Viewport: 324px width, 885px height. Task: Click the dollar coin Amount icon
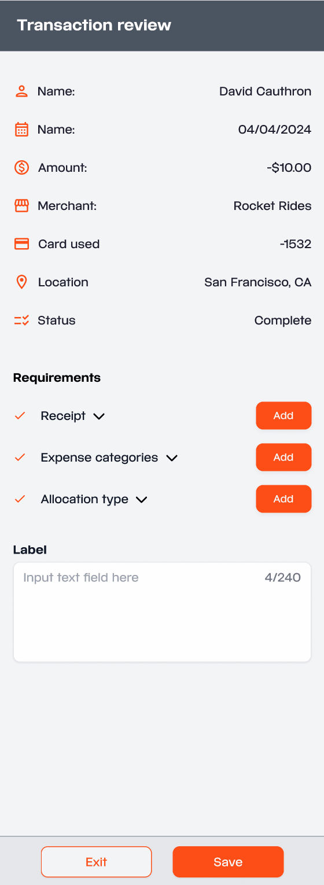click(21, 168)
